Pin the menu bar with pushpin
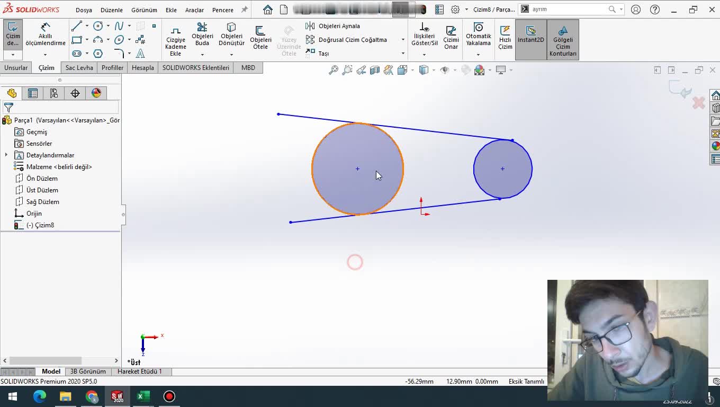 (x=244, y=10)
